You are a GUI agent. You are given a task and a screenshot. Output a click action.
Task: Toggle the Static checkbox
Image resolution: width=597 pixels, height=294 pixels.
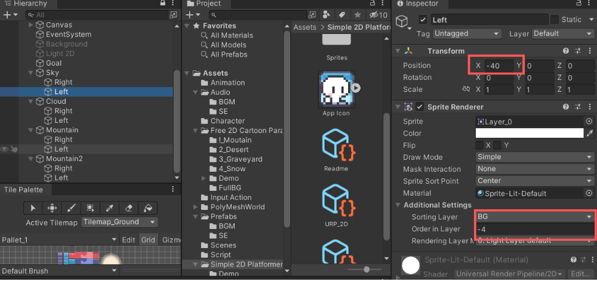[555, 20]
